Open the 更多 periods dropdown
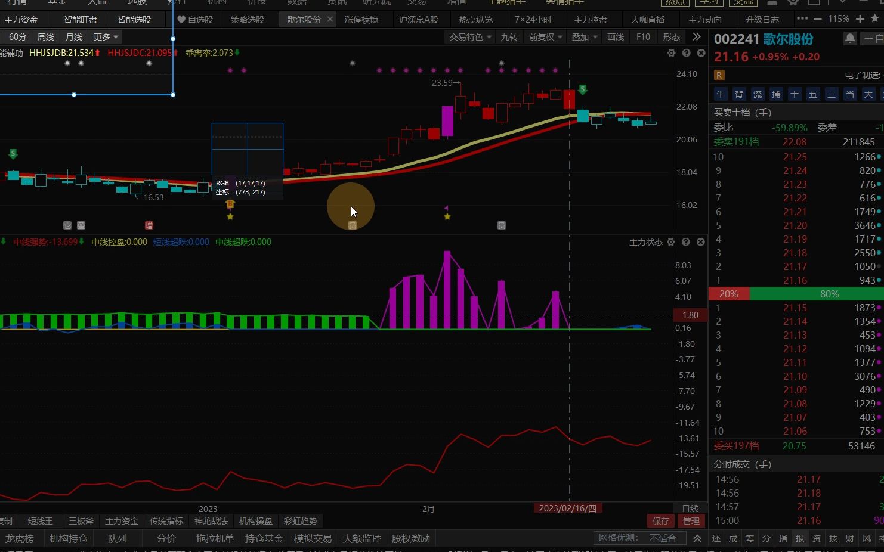 (106, 37)
